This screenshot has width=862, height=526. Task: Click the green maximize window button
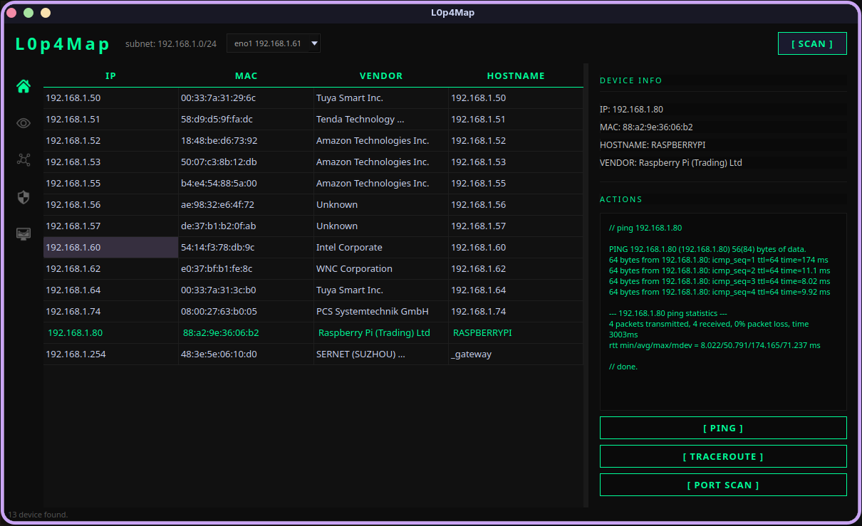[x=28, y=13]
